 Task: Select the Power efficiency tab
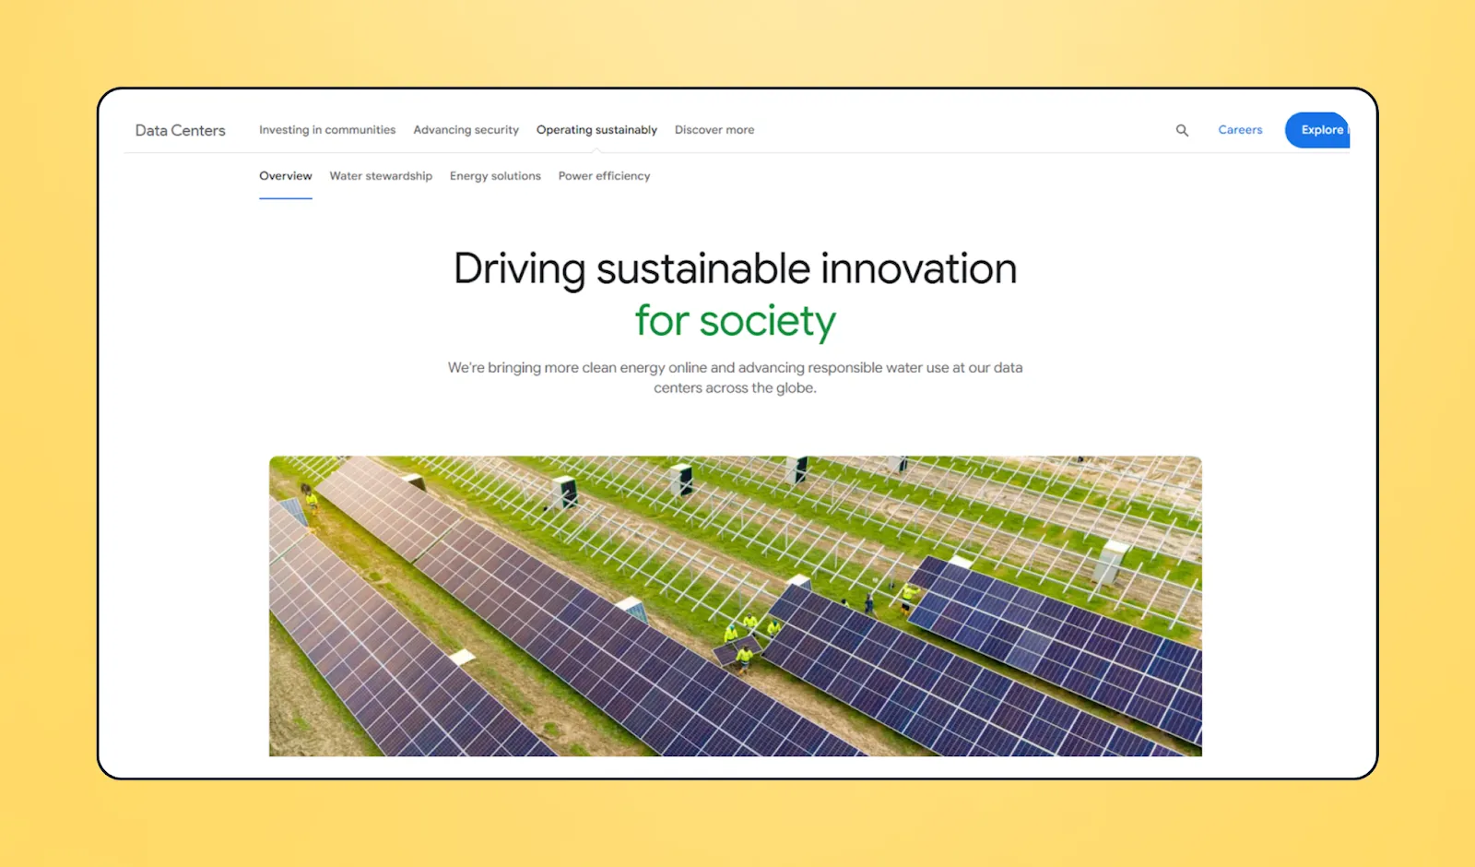pos(604,175)
